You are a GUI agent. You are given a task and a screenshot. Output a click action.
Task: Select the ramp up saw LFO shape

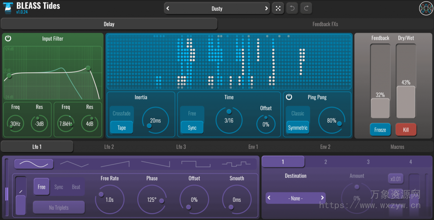[x=115, y=164]
